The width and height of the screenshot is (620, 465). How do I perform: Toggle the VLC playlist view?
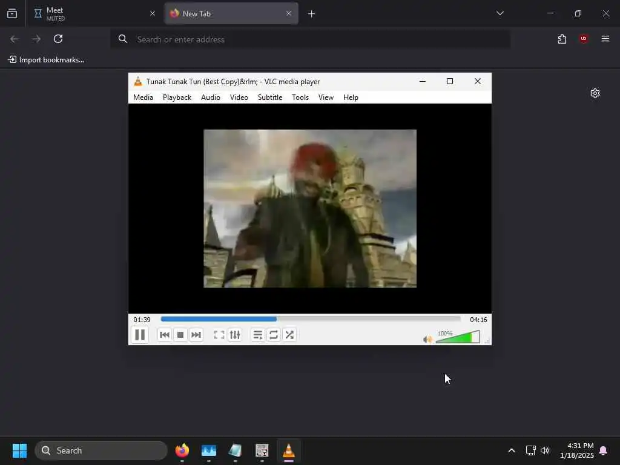258,335
